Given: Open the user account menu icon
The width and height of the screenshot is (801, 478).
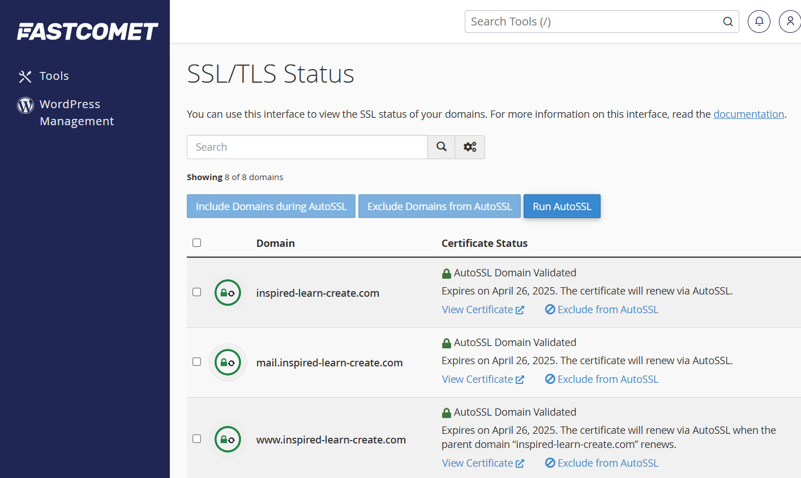Looking at the screenshot, I should (x=790, y=21).
